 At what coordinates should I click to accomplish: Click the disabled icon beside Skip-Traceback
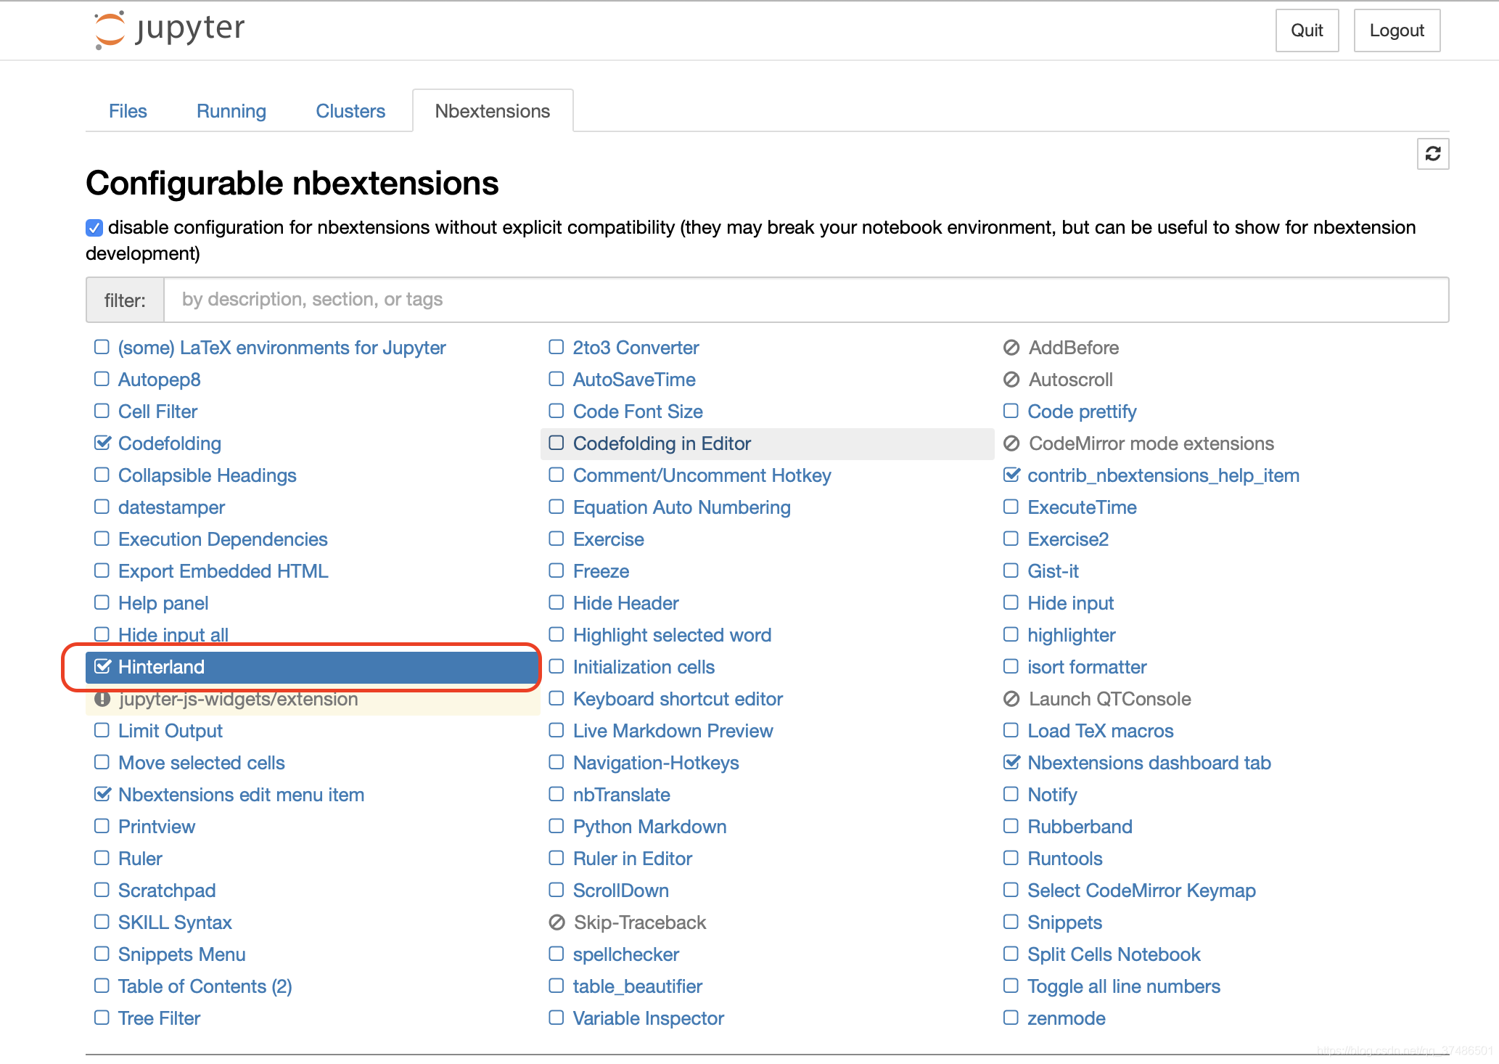pyautogui.click(x=557, y=922)
